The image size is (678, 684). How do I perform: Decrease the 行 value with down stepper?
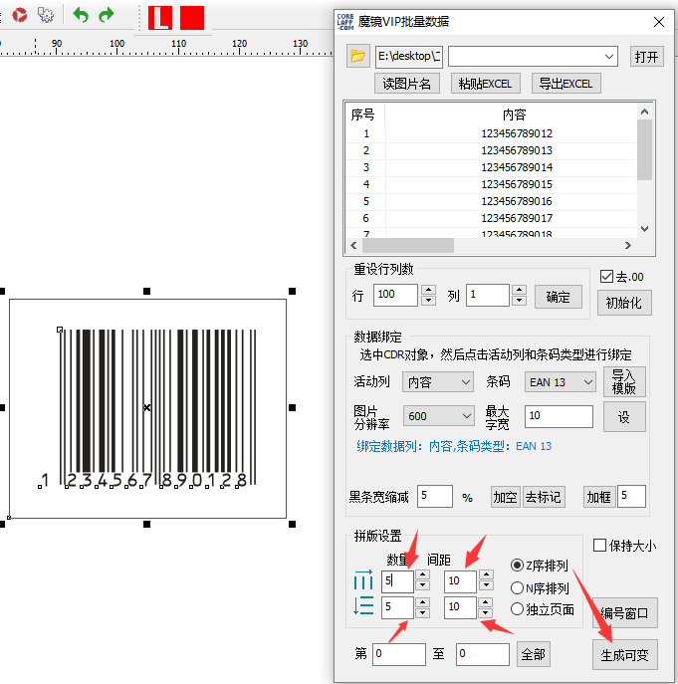point(428,300)
